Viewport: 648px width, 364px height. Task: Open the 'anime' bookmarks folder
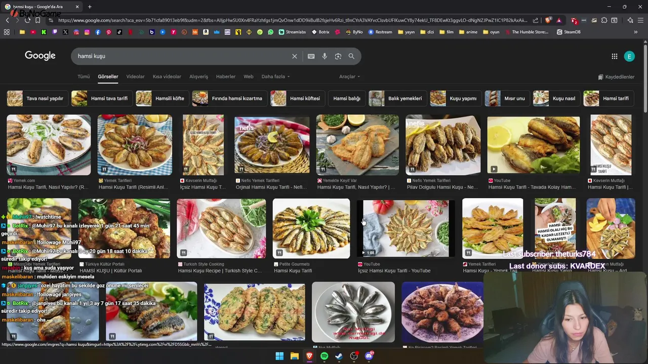click(467, 32)
